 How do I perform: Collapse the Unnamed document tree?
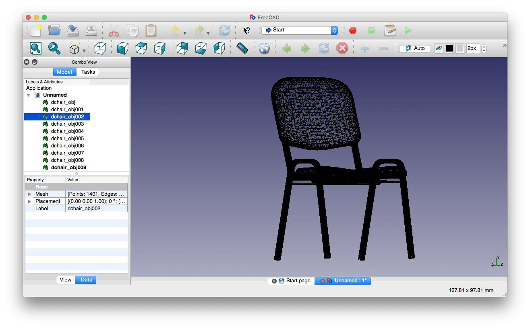click(x=28, y=95)
